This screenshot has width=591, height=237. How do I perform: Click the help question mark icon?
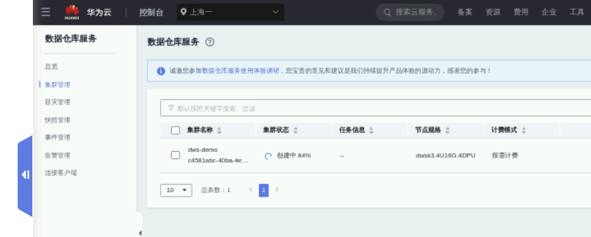point(209,42)
